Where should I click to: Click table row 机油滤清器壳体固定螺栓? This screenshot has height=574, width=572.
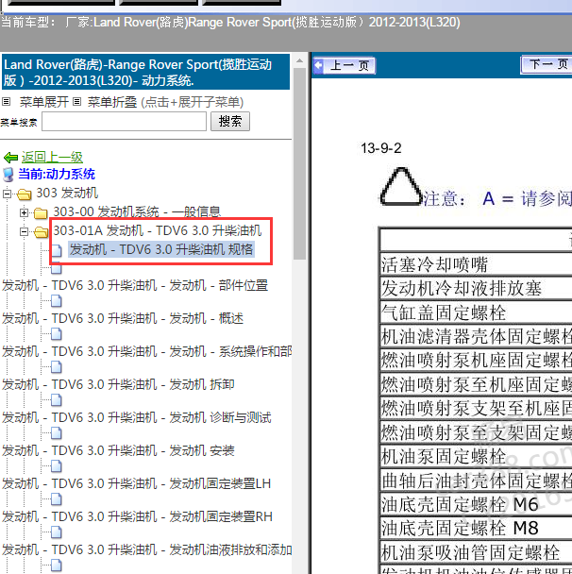476,336
